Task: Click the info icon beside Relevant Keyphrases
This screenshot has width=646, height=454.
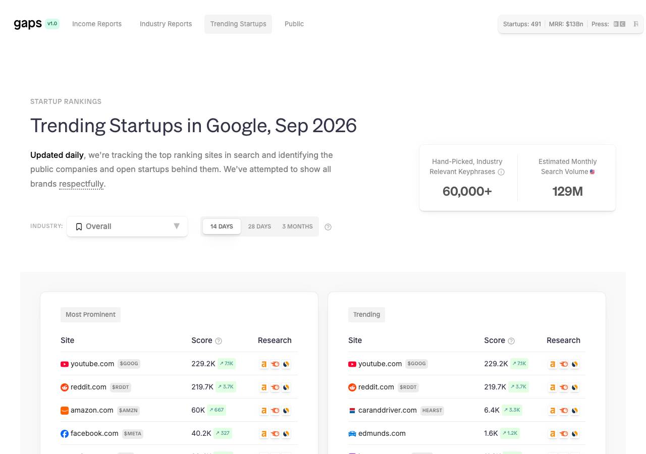Action: [501, 172]
